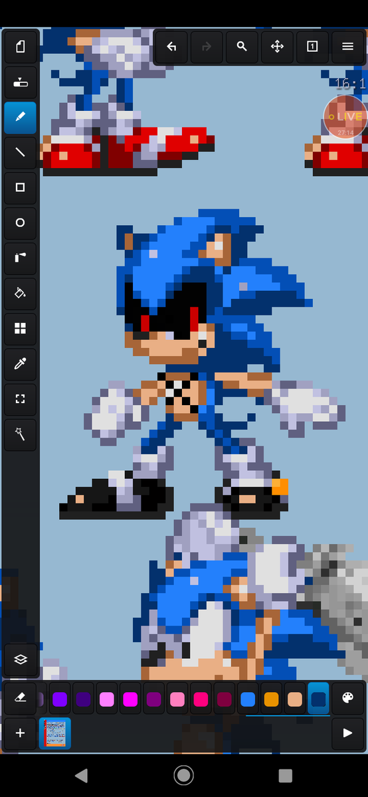Open the hamburger main menu
The width and height of the screenshot is (368, 797).
point(347,46)
